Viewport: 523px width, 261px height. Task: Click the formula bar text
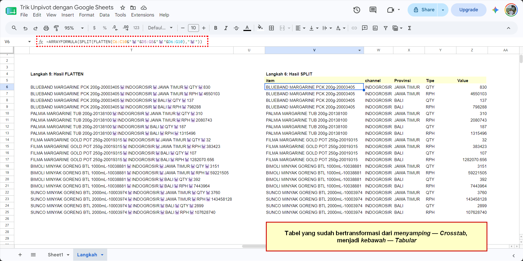click(x=124, y=42)
